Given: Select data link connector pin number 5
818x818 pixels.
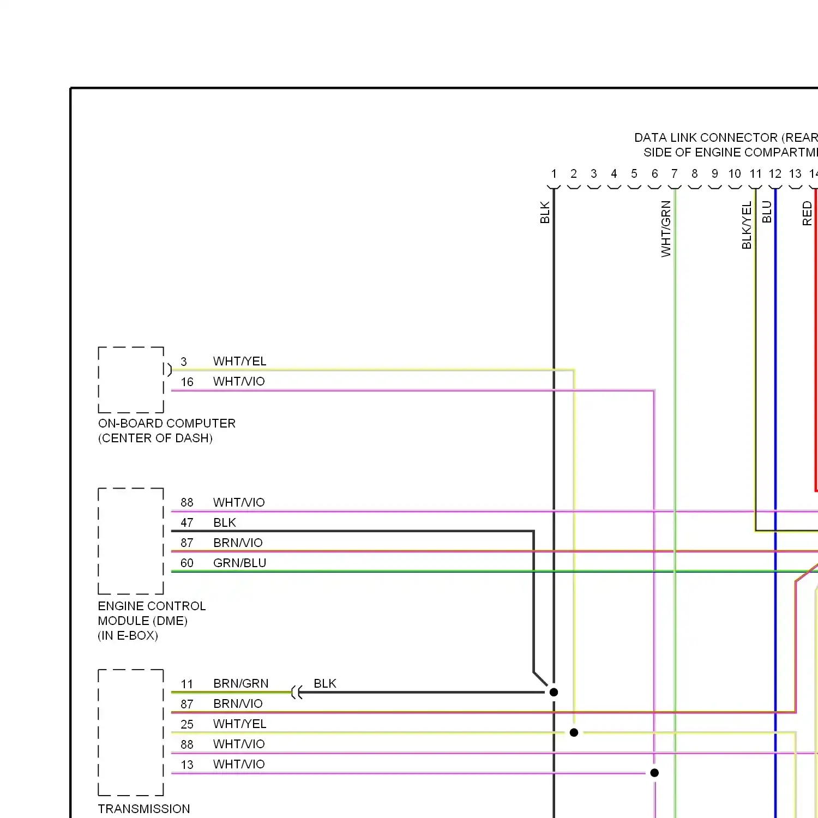Looking at the screenshot, I should [634, 174].
